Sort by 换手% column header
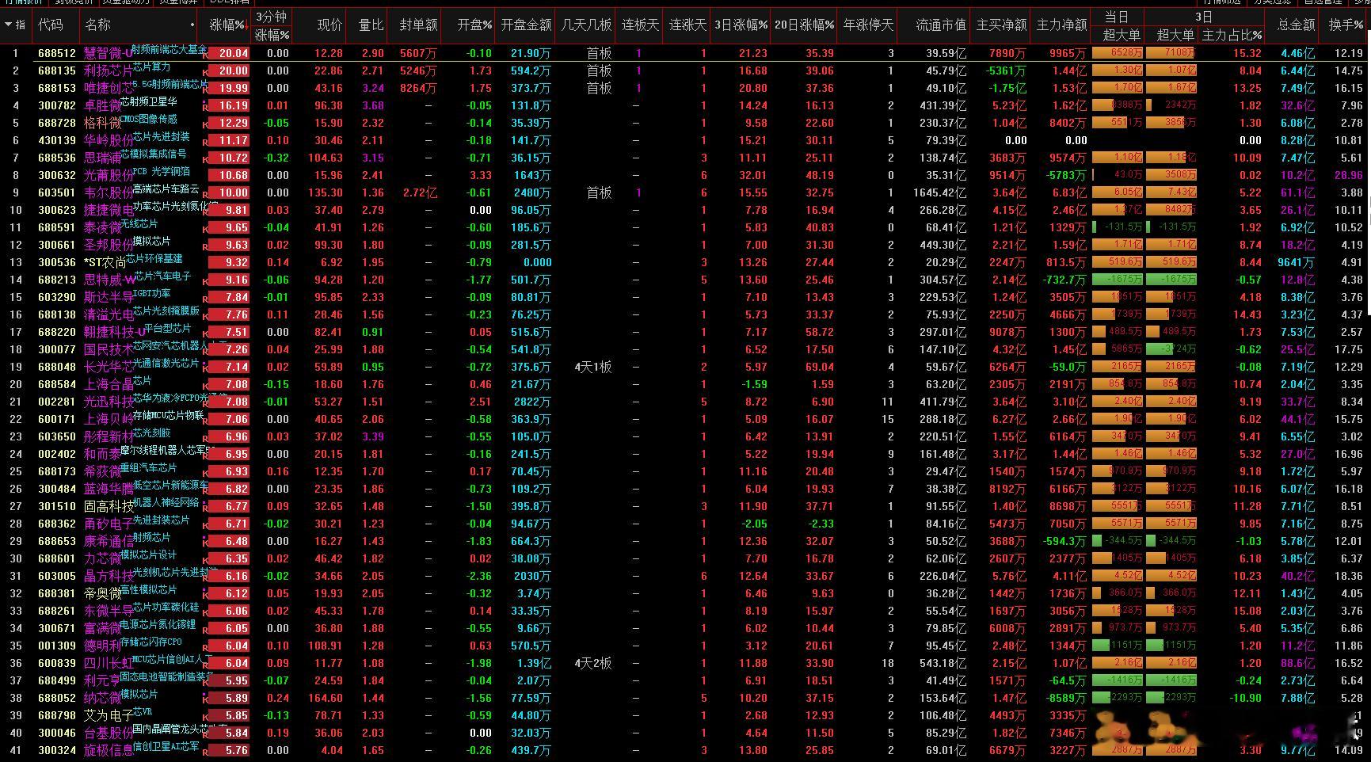Viewport: 1371px width, 762px height. click(1346, 25)
